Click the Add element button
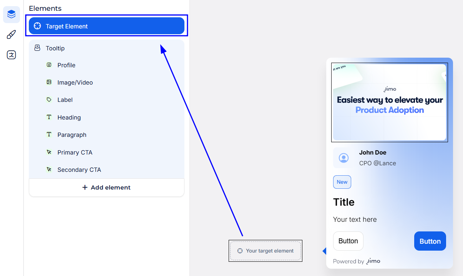Image resolution: width=463 pixels, height=276 pixels. pyautogui.click(x=106, y=188)
